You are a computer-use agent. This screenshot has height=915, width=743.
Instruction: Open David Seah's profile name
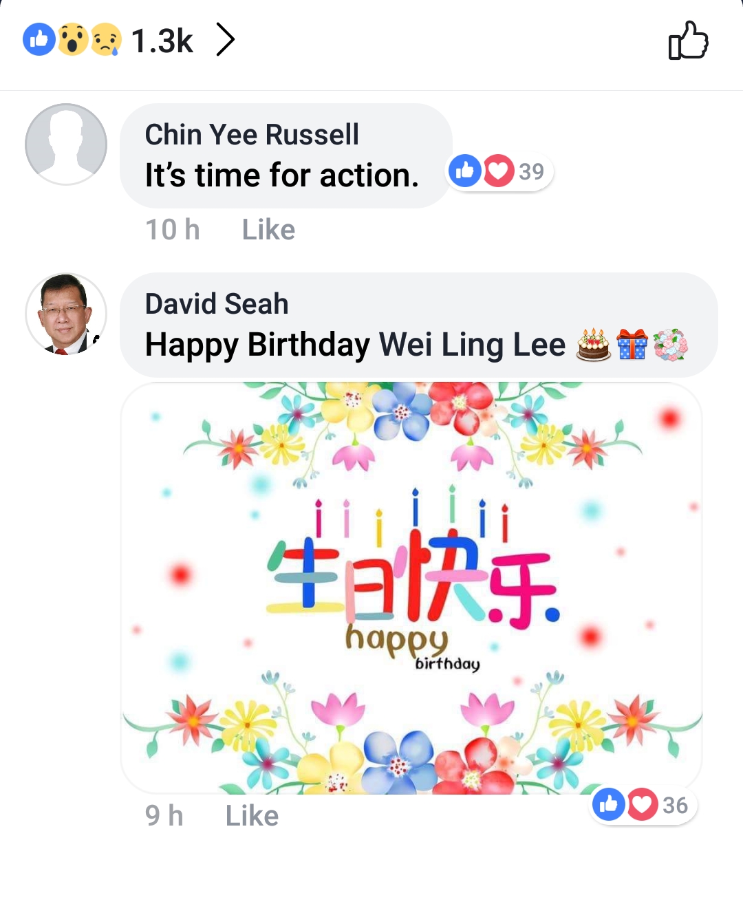217,303
